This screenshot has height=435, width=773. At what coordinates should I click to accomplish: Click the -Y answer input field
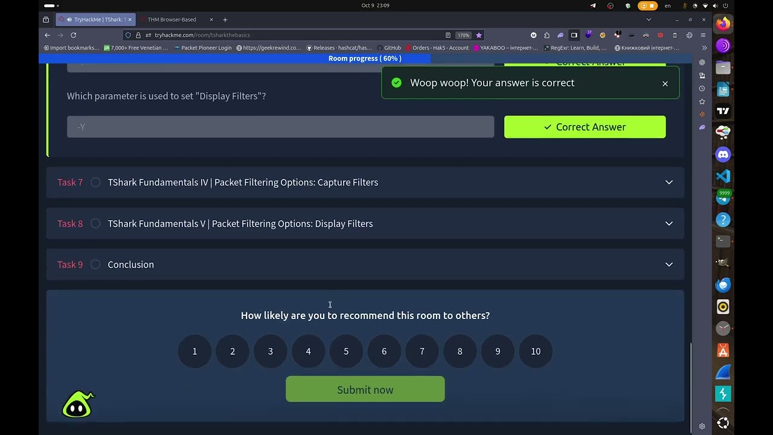[280, 127]
